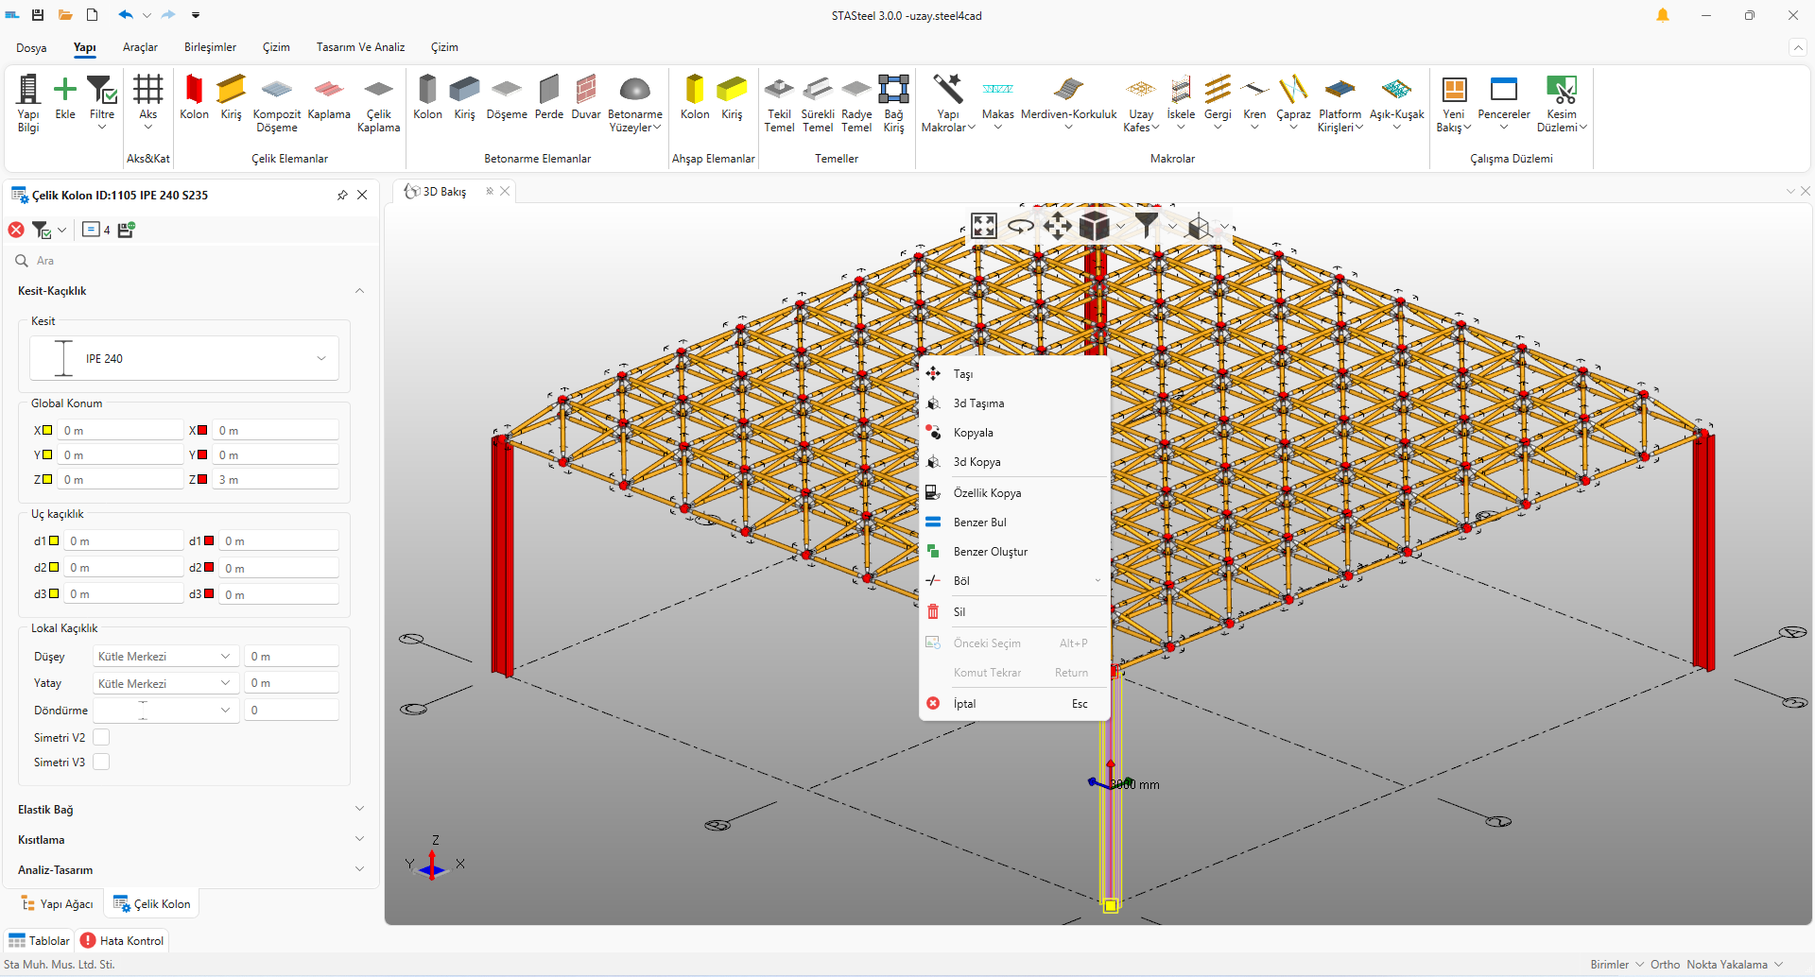Choose Kopyala from the context menu
Screen dimensions: 1815x977
pos(974,433)
